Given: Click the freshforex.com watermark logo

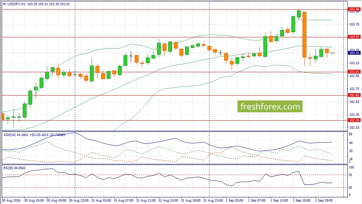Looking at the screenshot, I should pos(270,106).
